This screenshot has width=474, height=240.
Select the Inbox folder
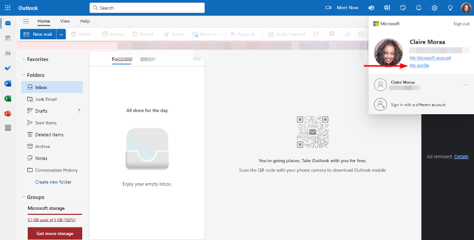pyautogui.click(x=52, y=87)
